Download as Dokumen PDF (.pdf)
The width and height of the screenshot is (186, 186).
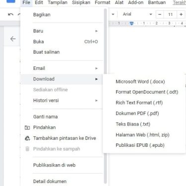point(144,114)
